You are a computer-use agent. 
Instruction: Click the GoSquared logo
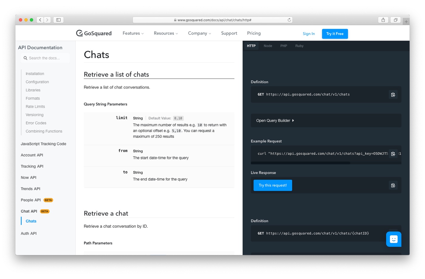[x=94, y=33]
